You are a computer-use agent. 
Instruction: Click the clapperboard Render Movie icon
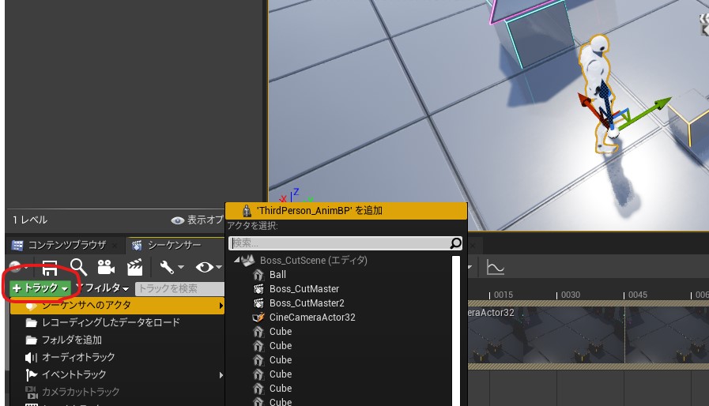tap(134, 267)
